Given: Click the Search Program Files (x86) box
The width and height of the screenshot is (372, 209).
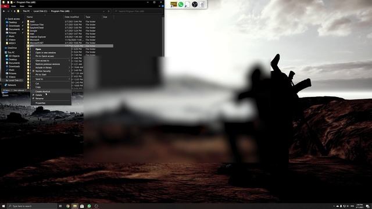Looking at the screenshot, I should coord(138,11).
